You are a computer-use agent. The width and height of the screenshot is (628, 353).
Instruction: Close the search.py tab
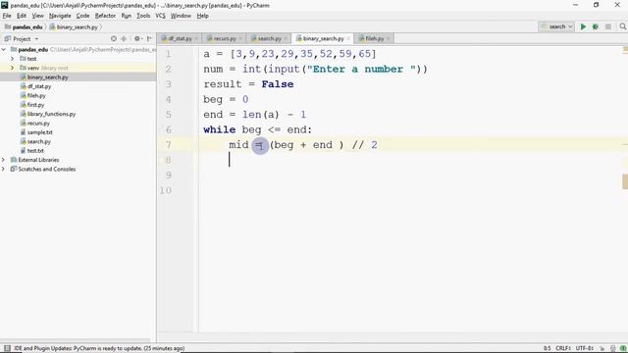[286, 38]
